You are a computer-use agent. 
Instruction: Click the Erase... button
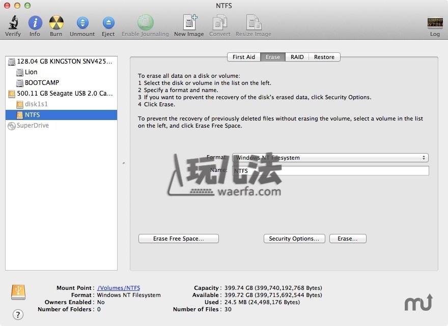click(347, 239)
